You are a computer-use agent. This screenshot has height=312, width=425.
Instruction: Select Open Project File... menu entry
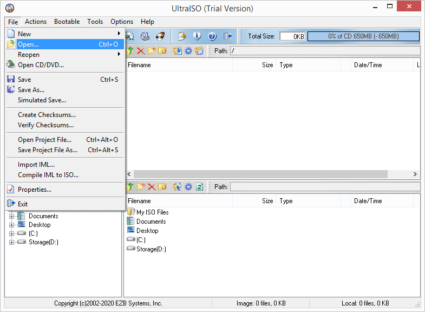(65, 140)
